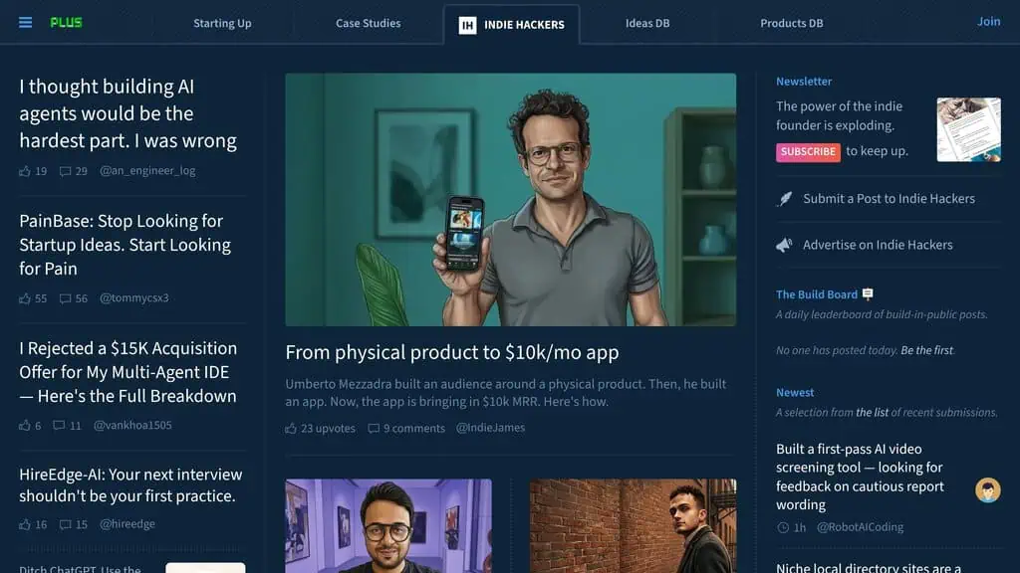Upvote the Multi-Agent IDE post (6)
Viewport: 1020px width, 573px height.
click(x=25, y=426)
